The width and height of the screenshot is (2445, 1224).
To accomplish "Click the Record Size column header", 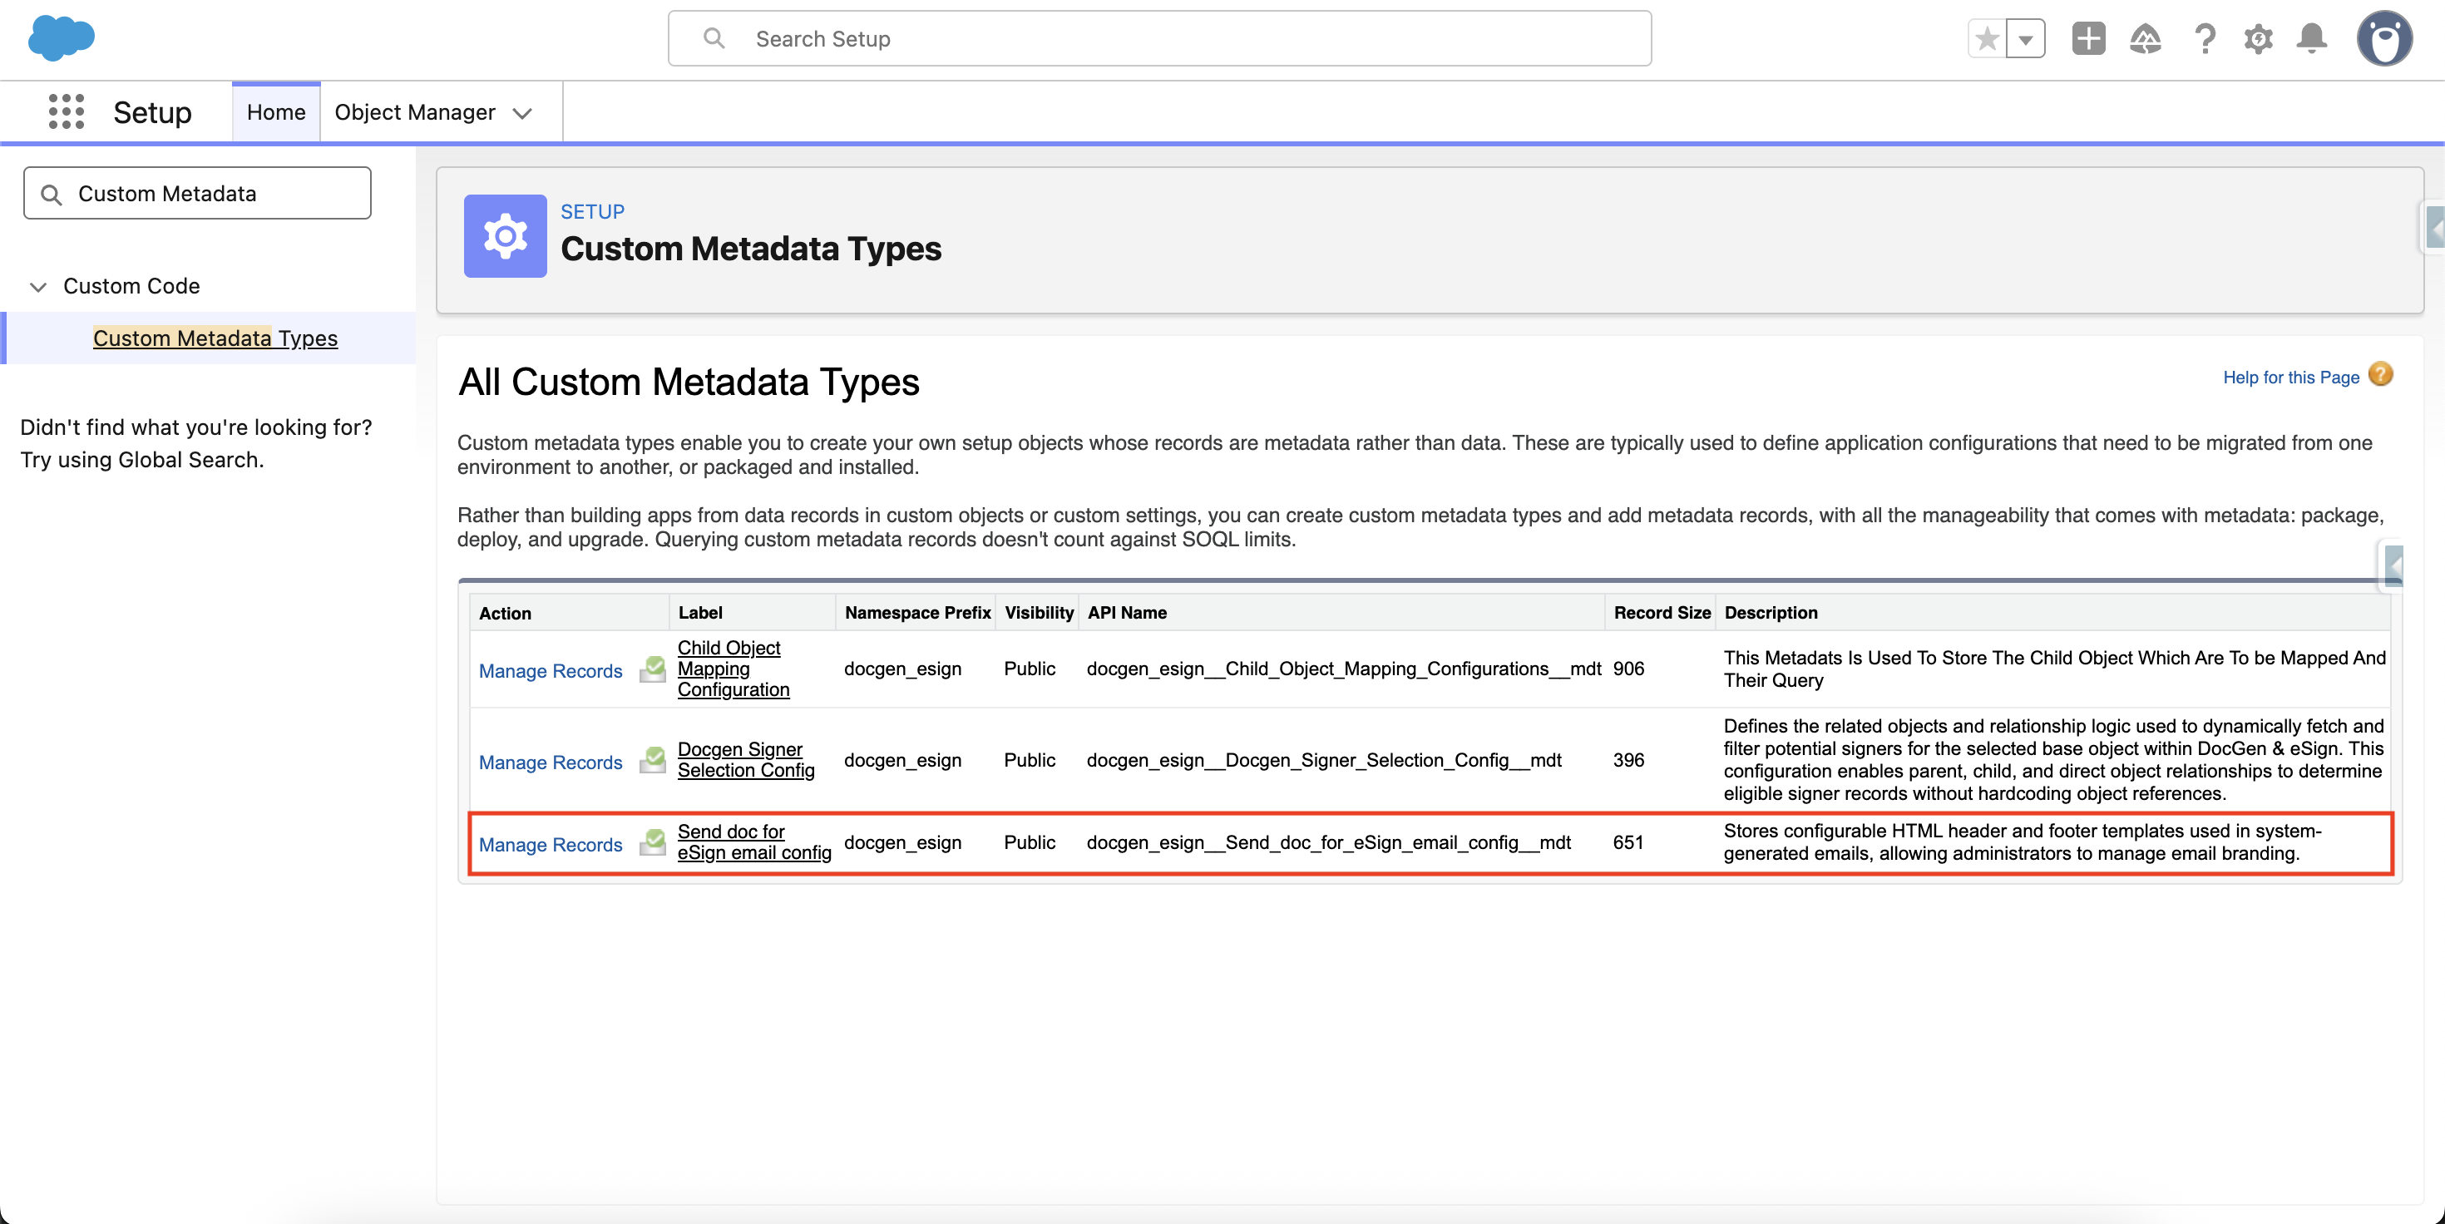I will pyautogui.click(x=1663, y=612).
